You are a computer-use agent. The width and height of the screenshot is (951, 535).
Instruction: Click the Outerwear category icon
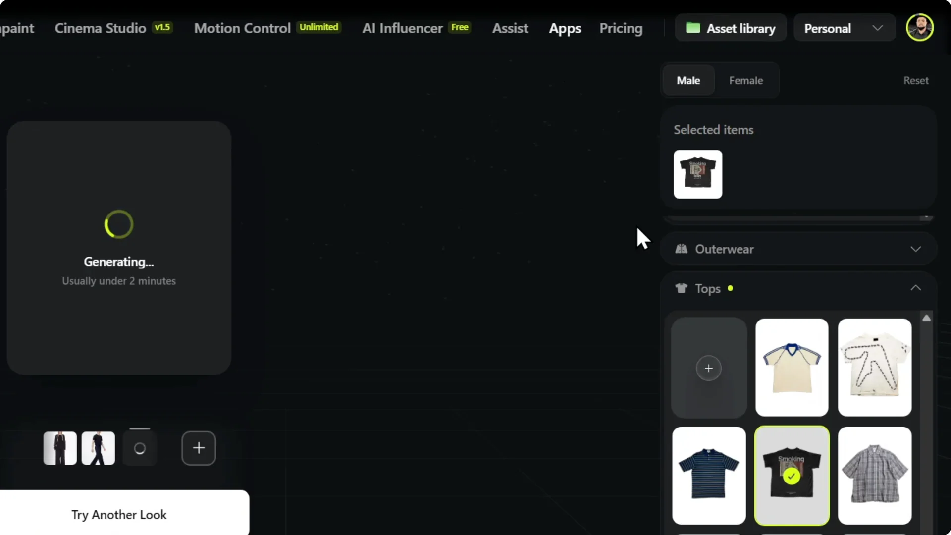click(x=681, y=249)
